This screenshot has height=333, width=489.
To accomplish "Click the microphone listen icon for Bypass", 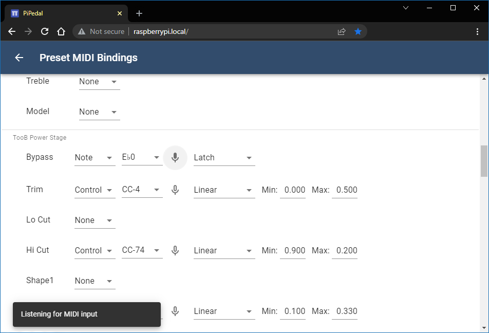I will (175, 158).
